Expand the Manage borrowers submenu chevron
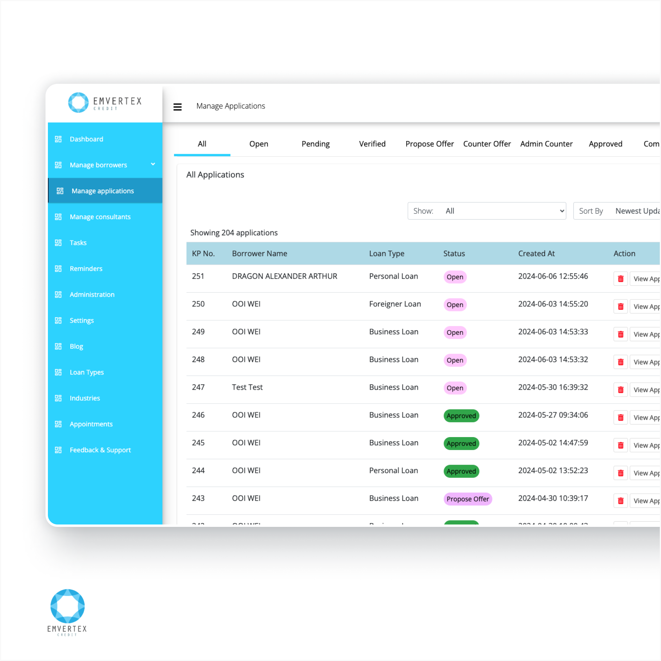The height and width of the screenshot is (661, 661). click(153, 164)
